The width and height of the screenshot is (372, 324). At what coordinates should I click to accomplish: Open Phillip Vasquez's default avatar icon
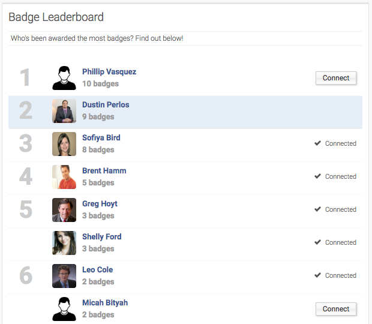(x=64, y=78)
